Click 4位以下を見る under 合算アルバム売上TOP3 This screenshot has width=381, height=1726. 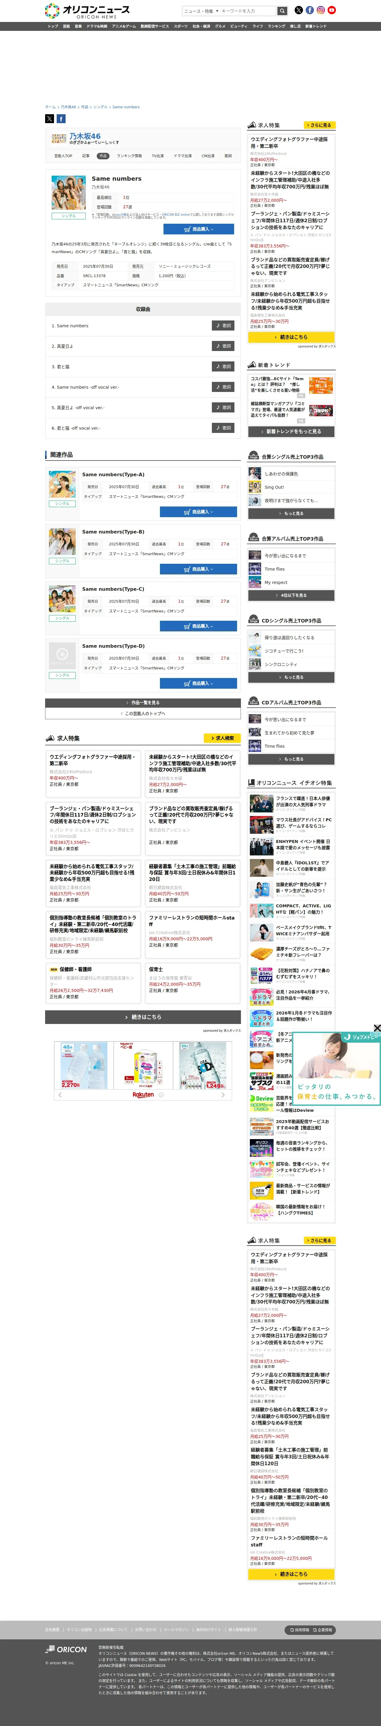click(x=291, y=595)
